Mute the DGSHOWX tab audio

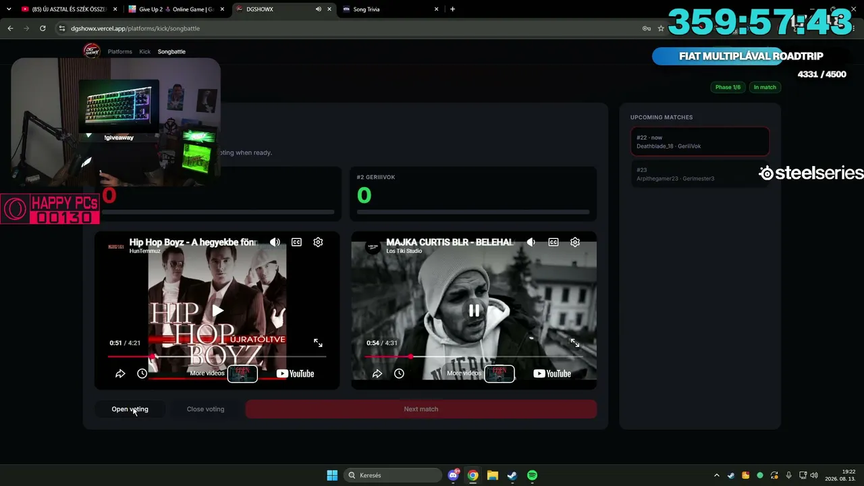click(x=318, y=9)
